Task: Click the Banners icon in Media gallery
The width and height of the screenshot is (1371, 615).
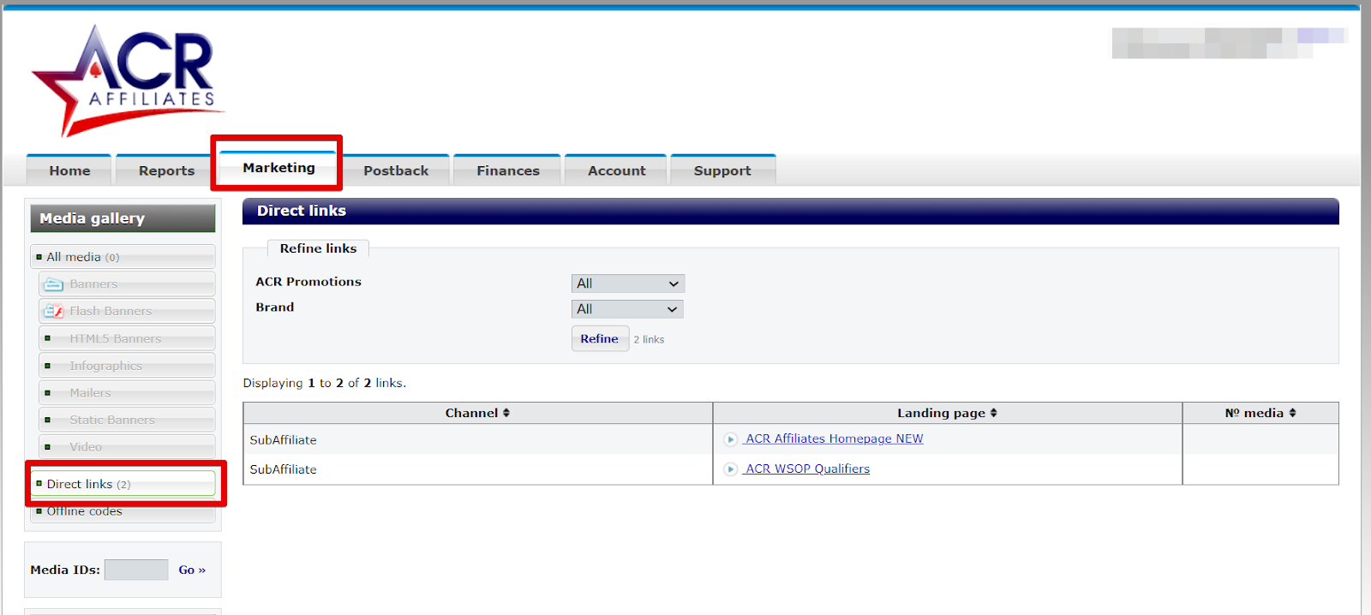Action: (54, 284)
